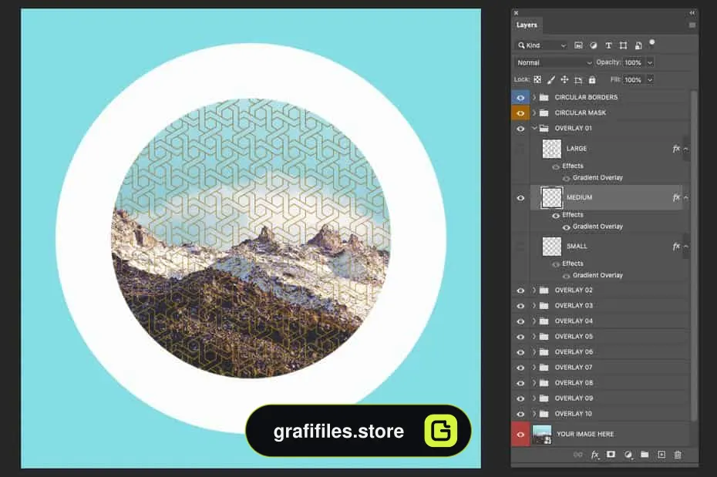
Task: Open the Layers panel options menu
Action: point(692,25)
